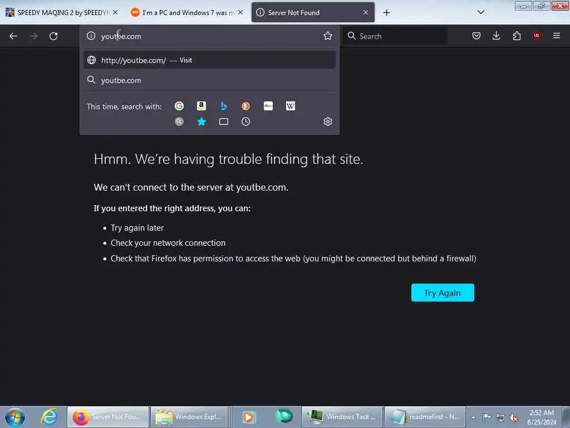Image resolution: width=570 pixels, height=428 pixels.
Task: Search with Amazon this time
Action: point(202,106)
